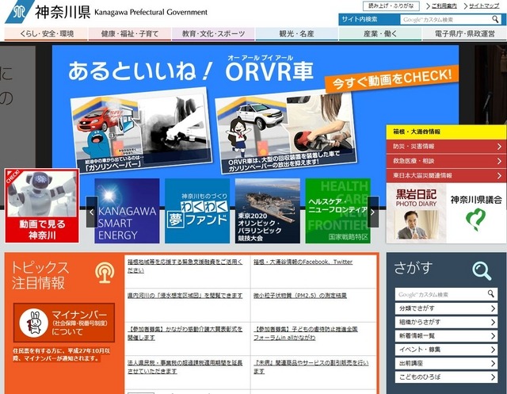Click the carousel previous arrow
Viewport: 507px width, 394px height.
pyautogui.click(x=92, y=212)
